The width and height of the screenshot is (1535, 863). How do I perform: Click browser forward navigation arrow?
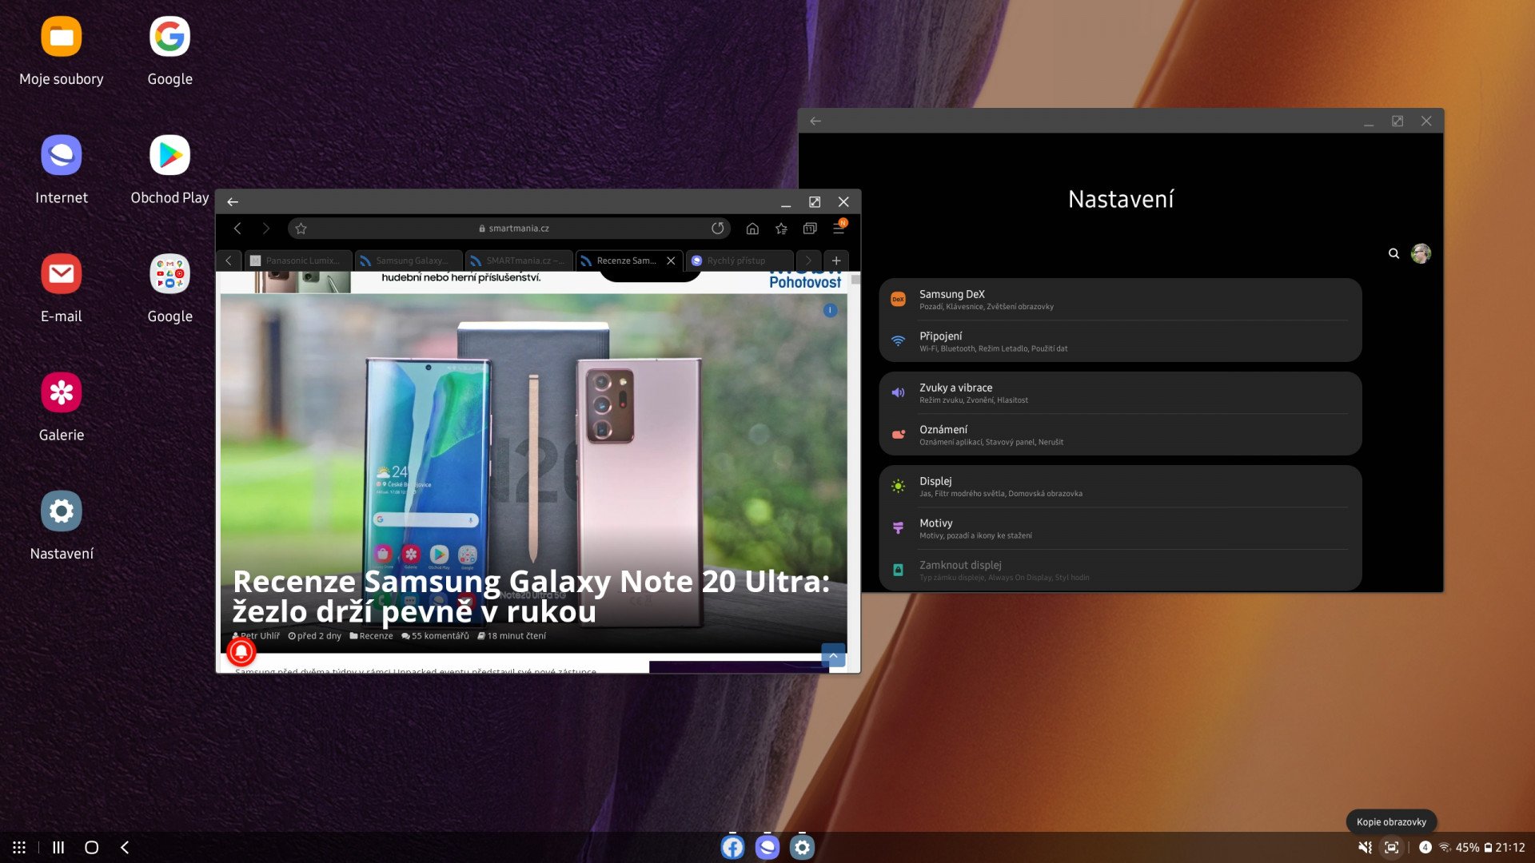[266, 229]
